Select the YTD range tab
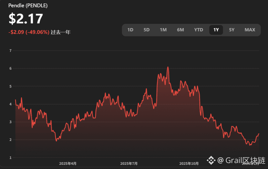Viewport: 268px width, 169px height. point(199,30)
